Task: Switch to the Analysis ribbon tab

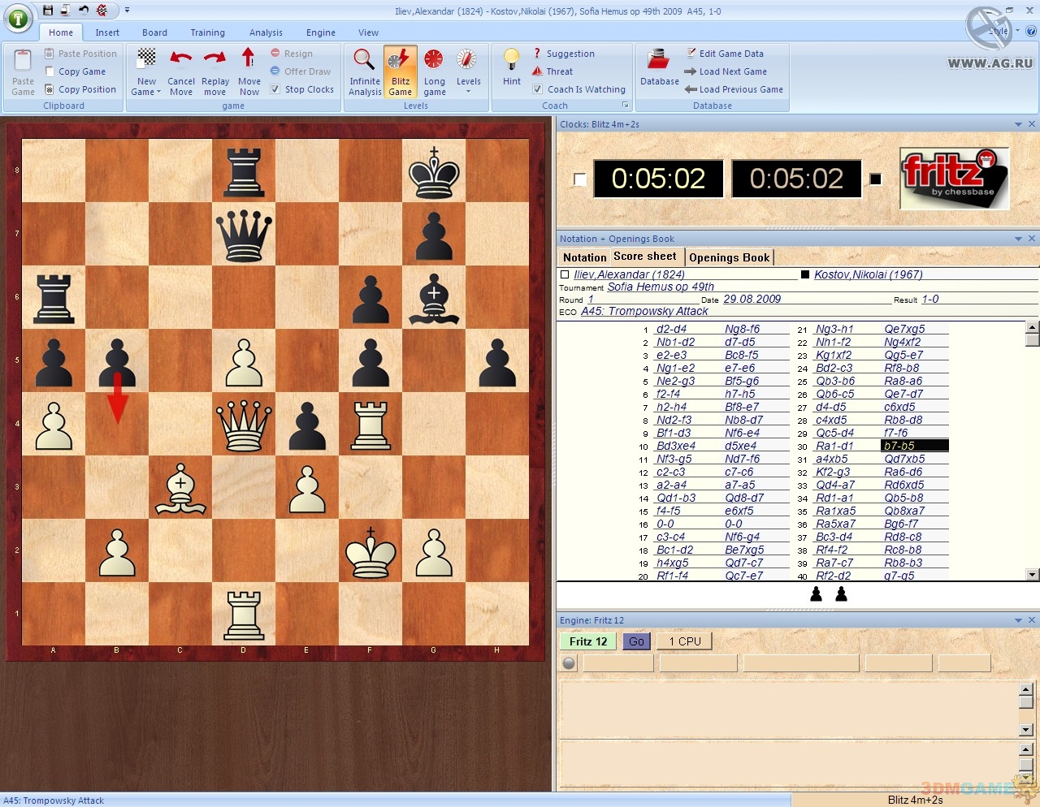Action: pyautogui.click(x=266, y=32)
